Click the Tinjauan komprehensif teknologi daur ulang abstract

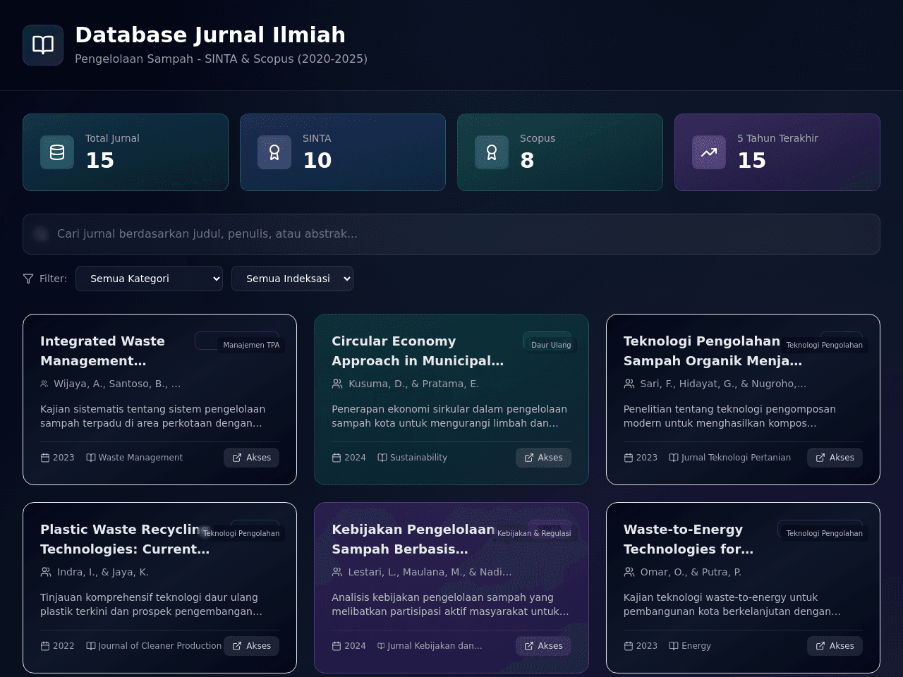point(151,604)
